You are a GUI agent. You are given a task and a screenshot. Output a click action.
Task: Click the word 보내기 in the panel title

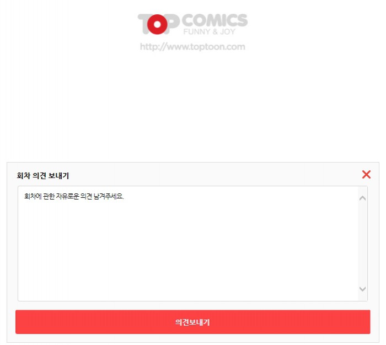click(x=58, y=176)
